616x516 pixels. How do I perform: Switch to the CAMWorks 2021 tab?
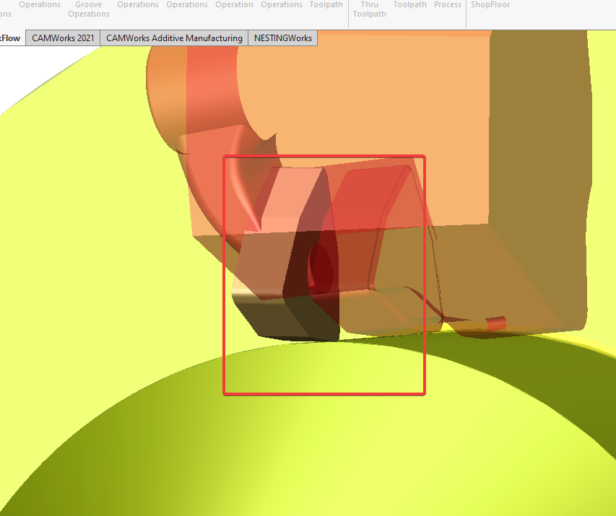(x=63, y=38)
